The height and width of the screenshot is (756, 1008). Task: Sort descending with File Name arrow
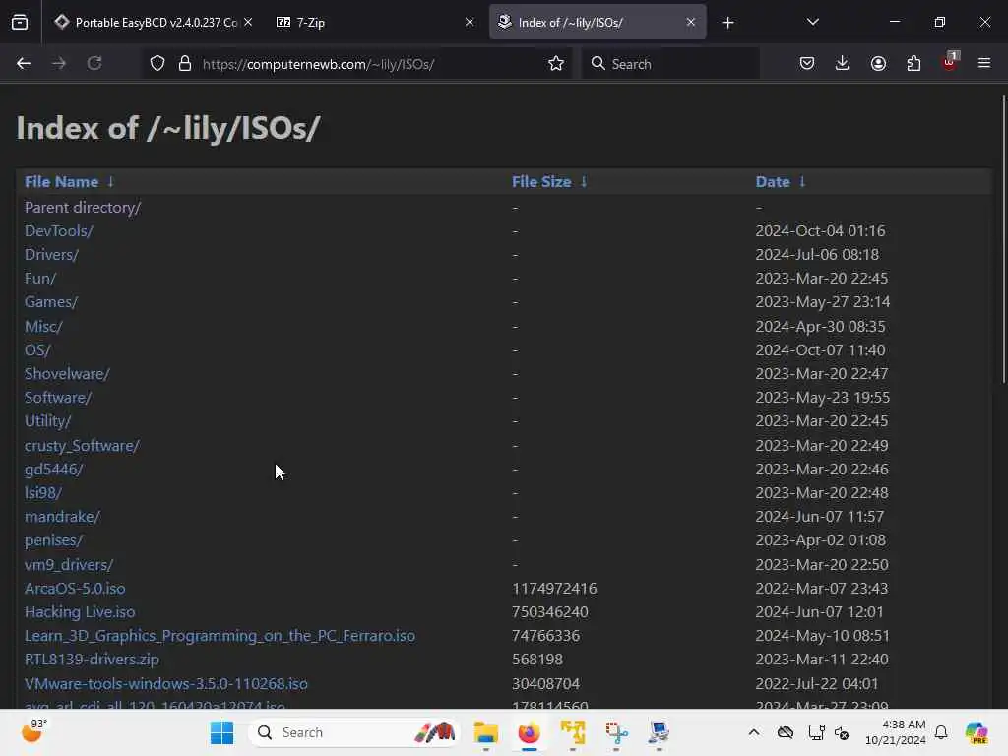pyautogui.click(x=110, y=182)
